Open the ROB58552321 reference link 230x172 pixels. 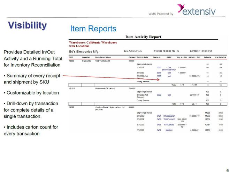coord(169,116)
